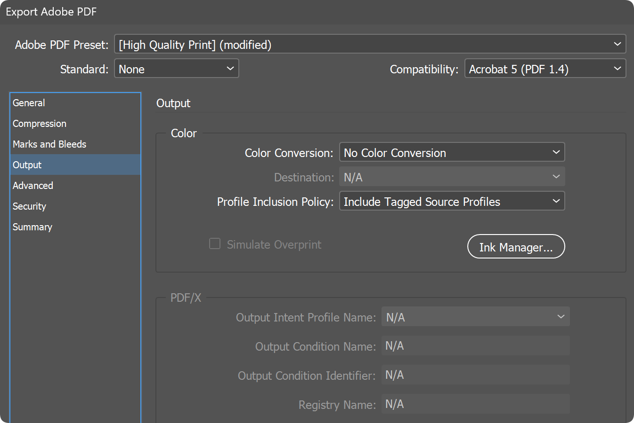Image resolution: width=634 pixels, height=423 pixels.
Task: Select the Advanced category
Action: [75, 186]
